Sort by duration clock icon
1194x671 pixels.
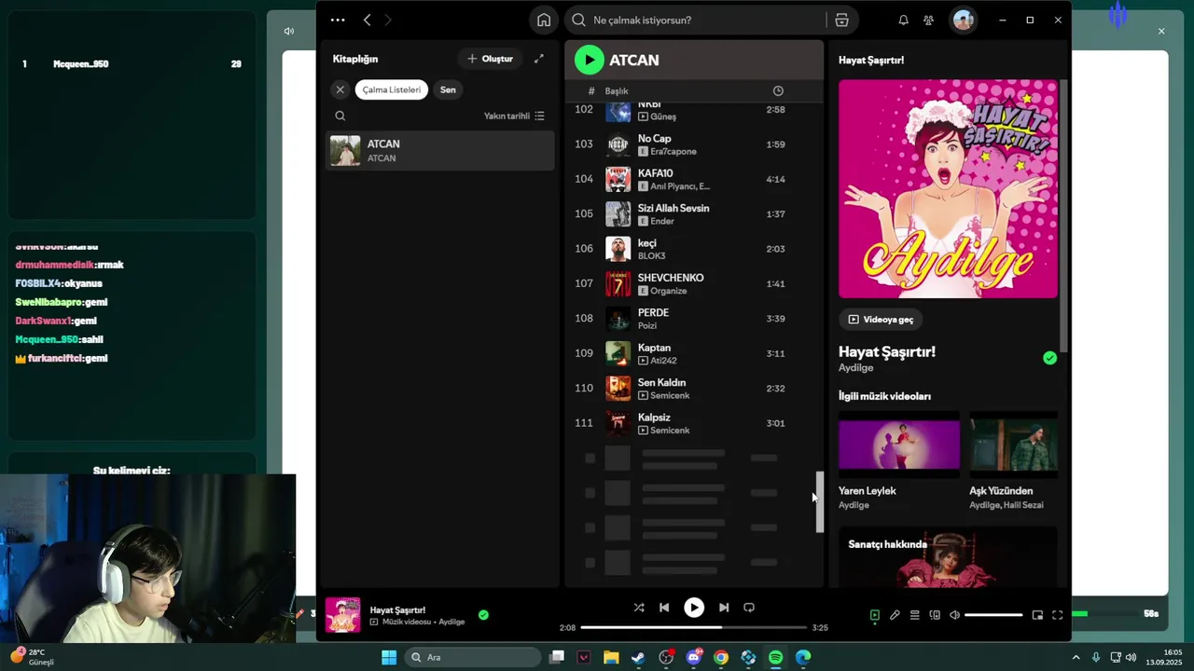click(x=778, y=90)
